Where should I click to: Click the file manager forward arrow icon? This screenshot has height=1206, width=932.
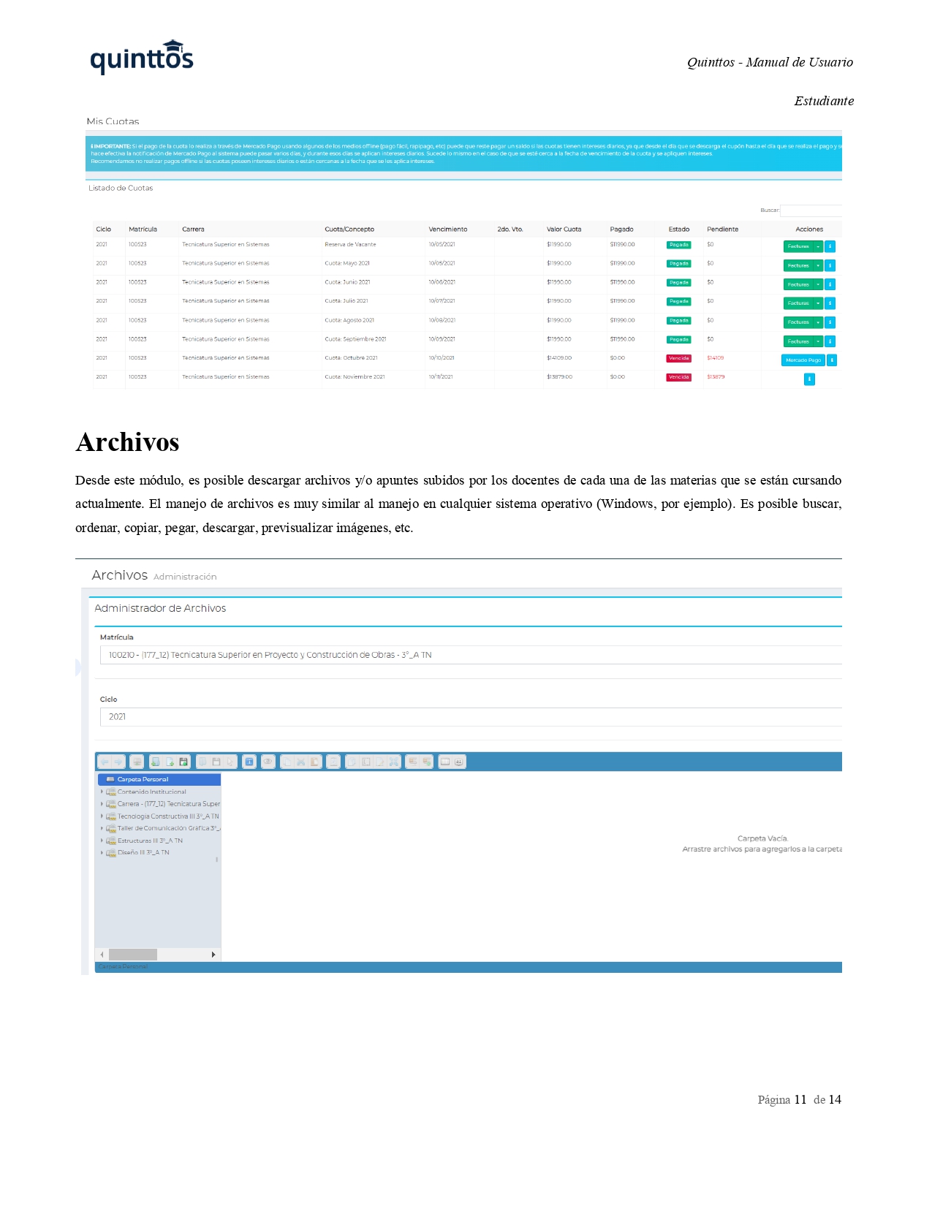pyautogui.click(x=118, y=762)
